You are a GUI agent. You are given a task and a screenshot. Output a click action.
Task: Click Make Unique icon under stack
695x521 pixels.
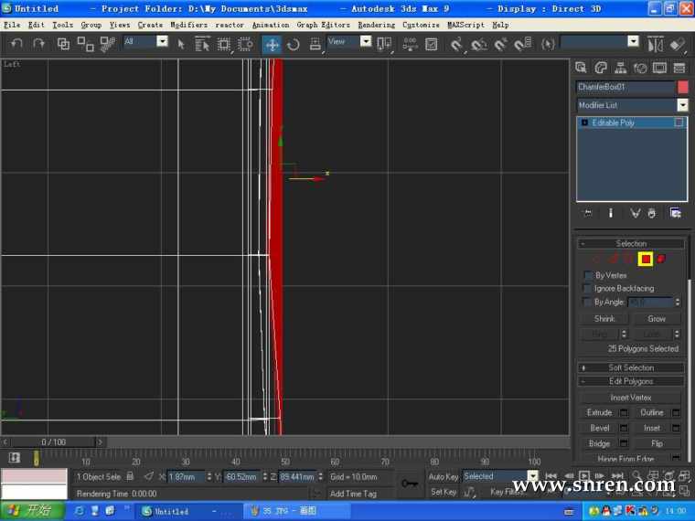click(x=635, y=214)
